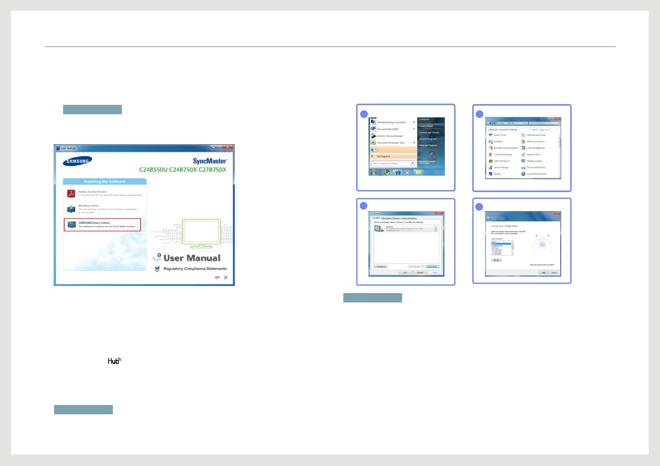Click the Start menu search box
The width and height of the screenshot is (660, 466).
[393, 164]
